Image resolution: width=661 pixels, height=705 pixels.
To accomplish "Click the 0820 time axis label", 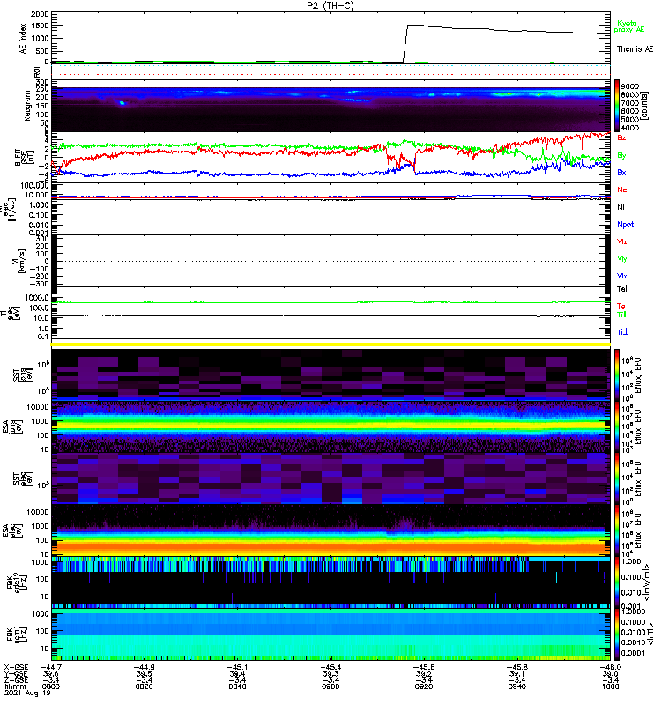I will coord(144,687).
